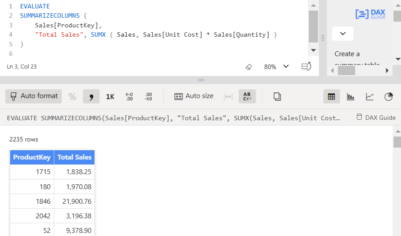Toggle thousands separator comma button
Viewport: 401px width, 236px height.
click(91, 97)
